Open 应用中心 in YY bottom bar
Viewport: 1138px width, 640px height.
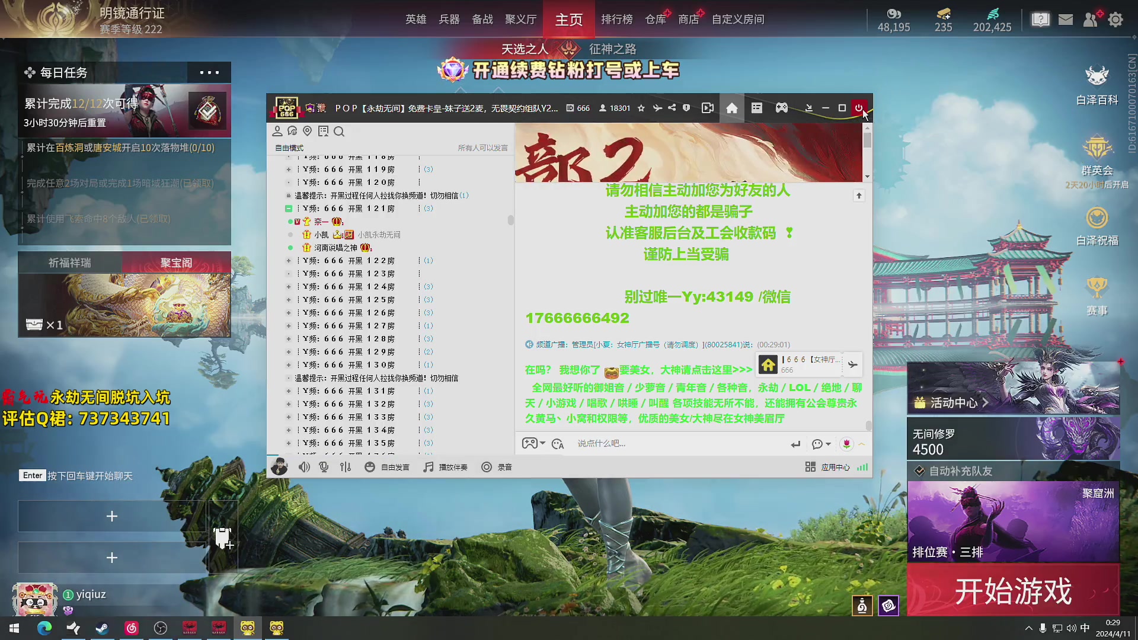tap(827, 467)
